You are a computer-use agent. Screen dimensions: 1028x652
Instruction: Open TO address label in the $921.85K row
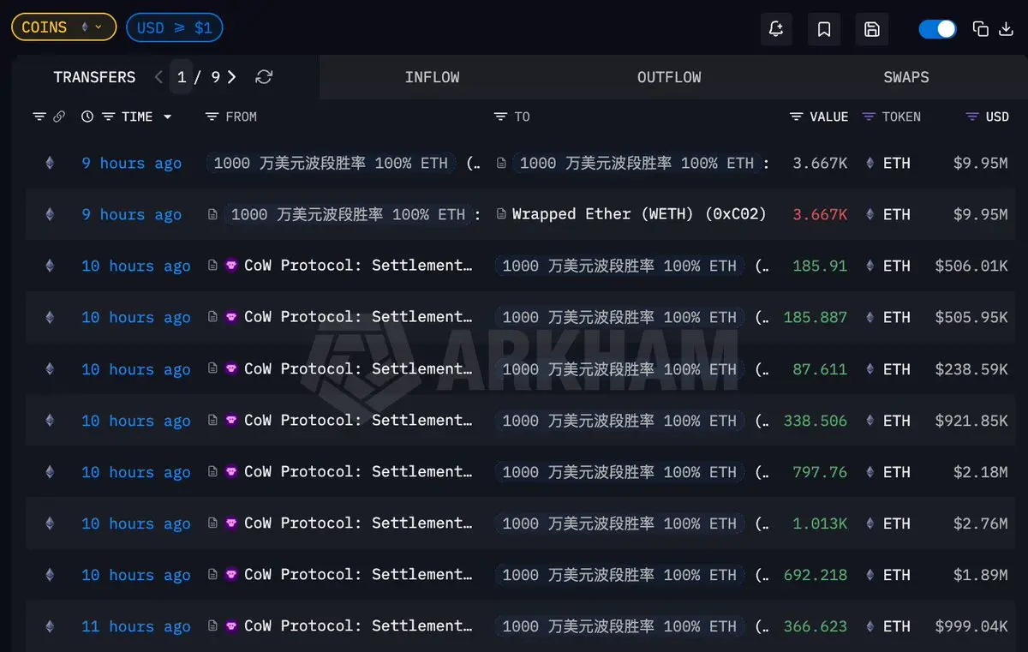[x=619, y=421]
